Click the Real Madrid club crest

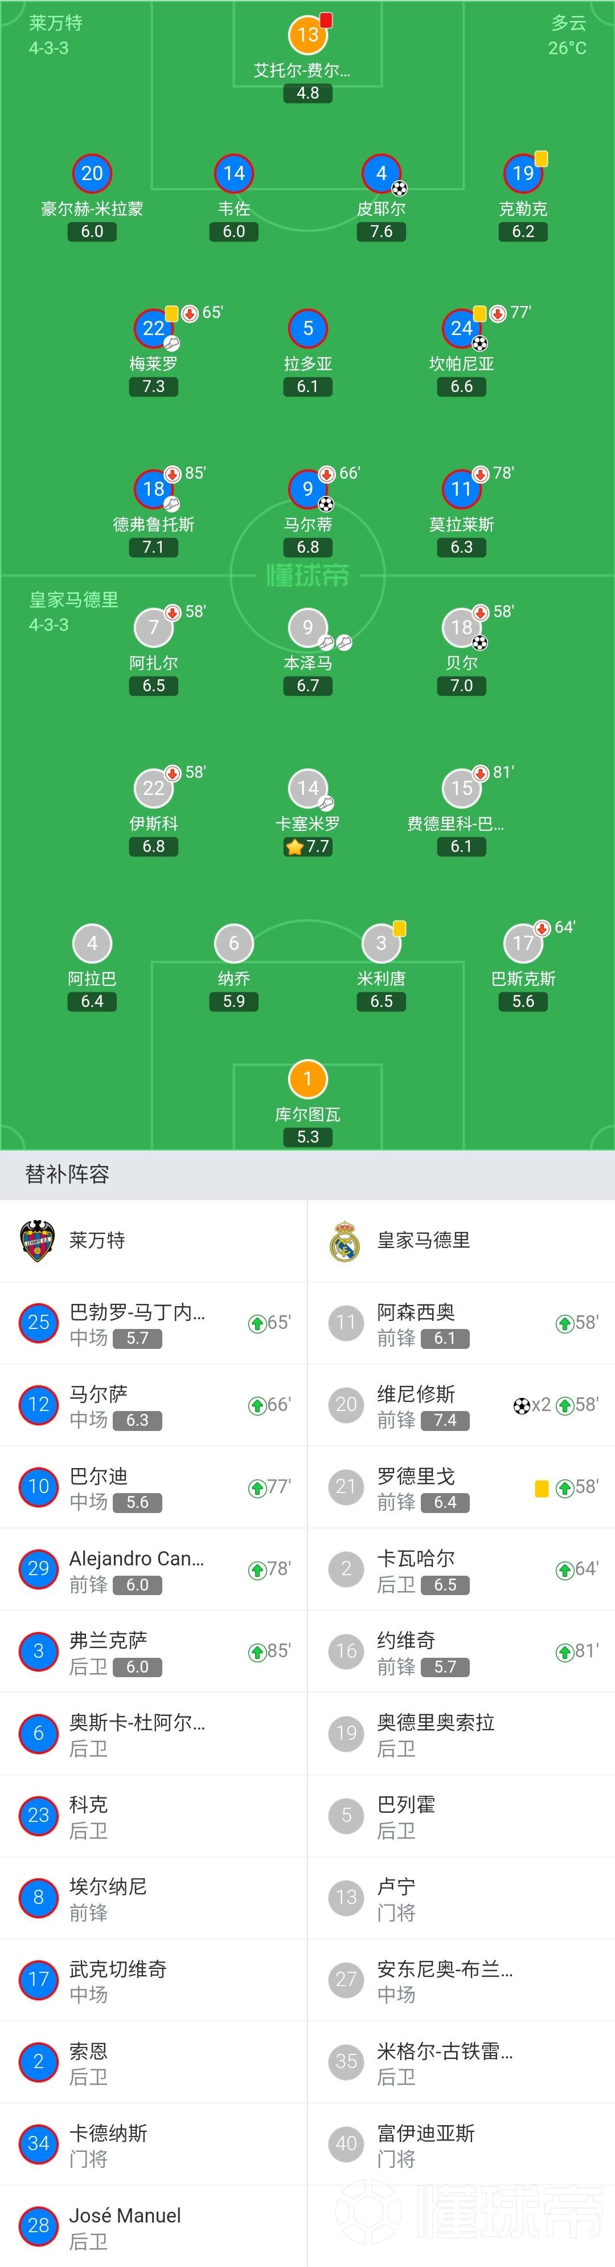pos(345,1240)
